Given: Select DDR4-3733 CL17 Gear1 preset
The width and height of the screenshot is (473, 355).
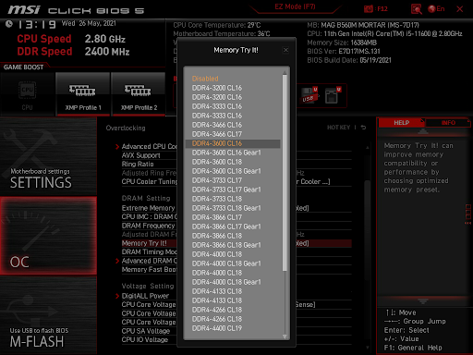Looking at the screenshot, I should coord(226,190).
